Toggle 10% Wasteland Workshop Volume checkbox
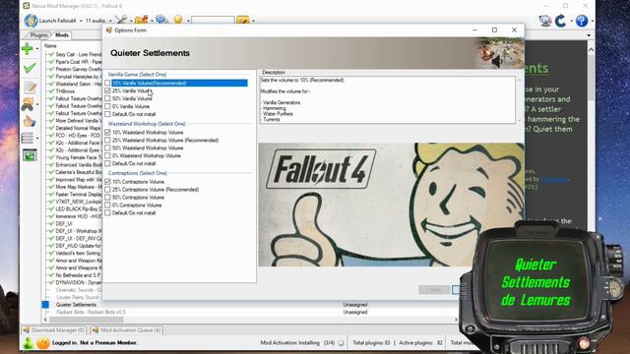The width and height of the screenshot is (630, 354). click(107, 132)
